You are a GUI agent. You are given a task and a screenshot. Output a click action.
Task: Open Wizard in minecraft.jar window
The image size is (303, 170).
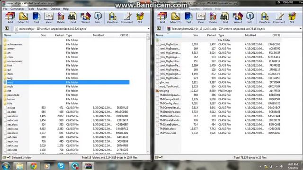tap(85, 18)
